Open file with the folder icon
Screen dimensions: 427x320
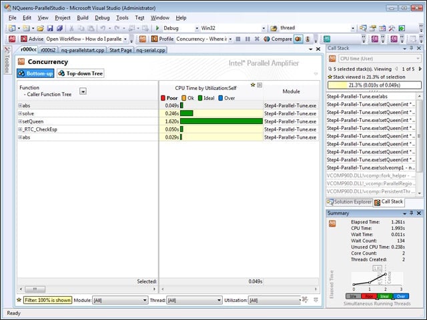(x=40, y=28)
